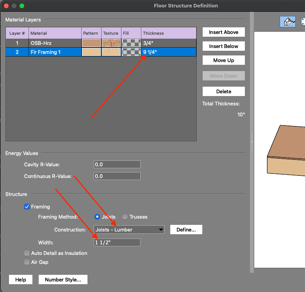Select the Trusses framing method
Screen dimensions: 305x292
125,217
